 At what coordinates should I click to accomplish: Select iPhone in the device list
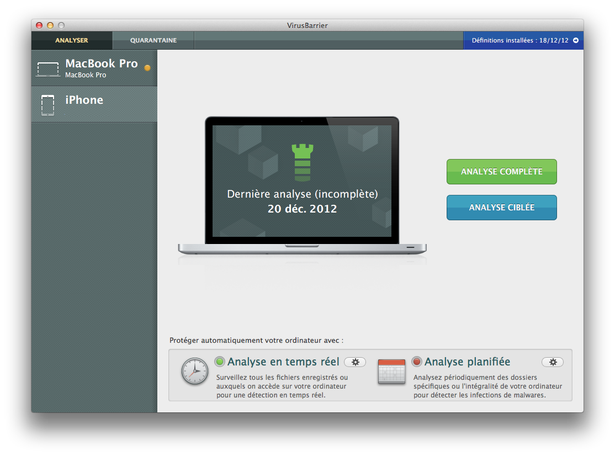94,104
